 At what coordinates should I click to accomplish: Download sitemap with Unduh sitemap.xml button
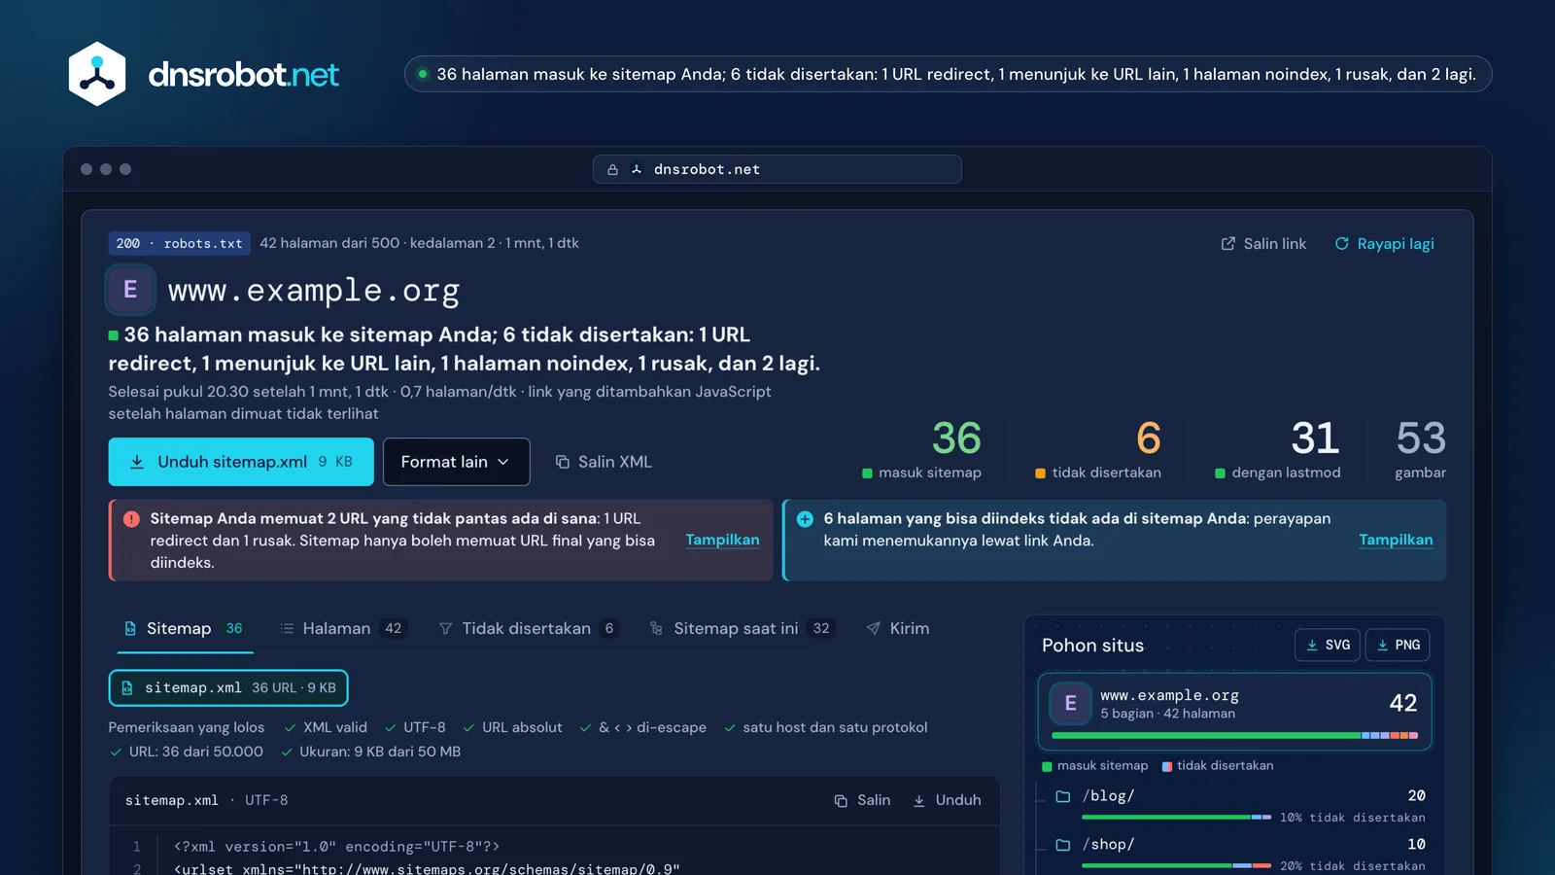(x=241, y=462)
